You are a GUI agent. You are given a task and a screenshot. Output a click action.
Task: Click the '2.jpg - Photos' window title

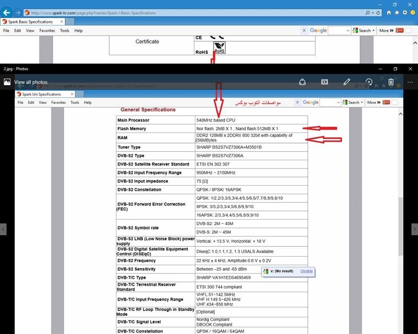pos(16,69)
